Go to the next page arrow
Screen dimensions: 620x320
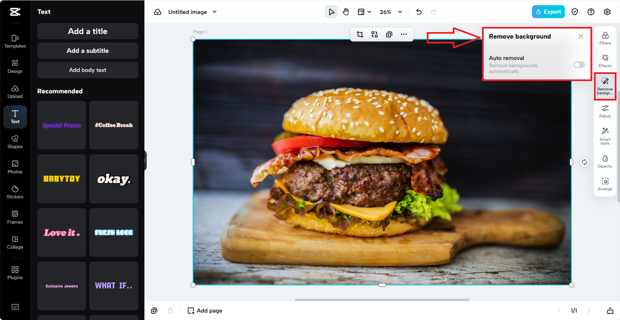(589, 310)
